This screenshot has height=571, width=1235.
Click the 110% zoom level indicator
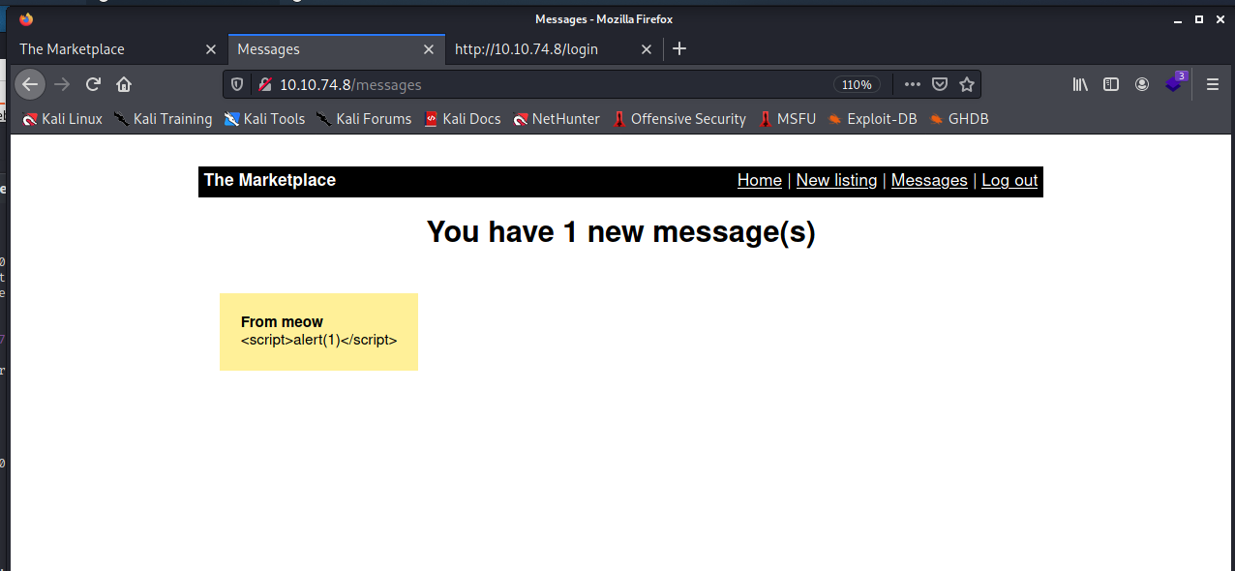[857, 84]
